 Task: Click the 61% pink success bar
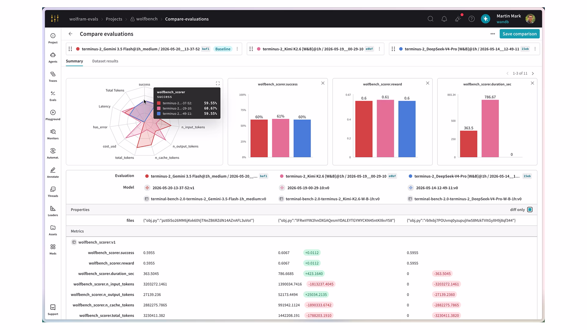click(280, 138)
